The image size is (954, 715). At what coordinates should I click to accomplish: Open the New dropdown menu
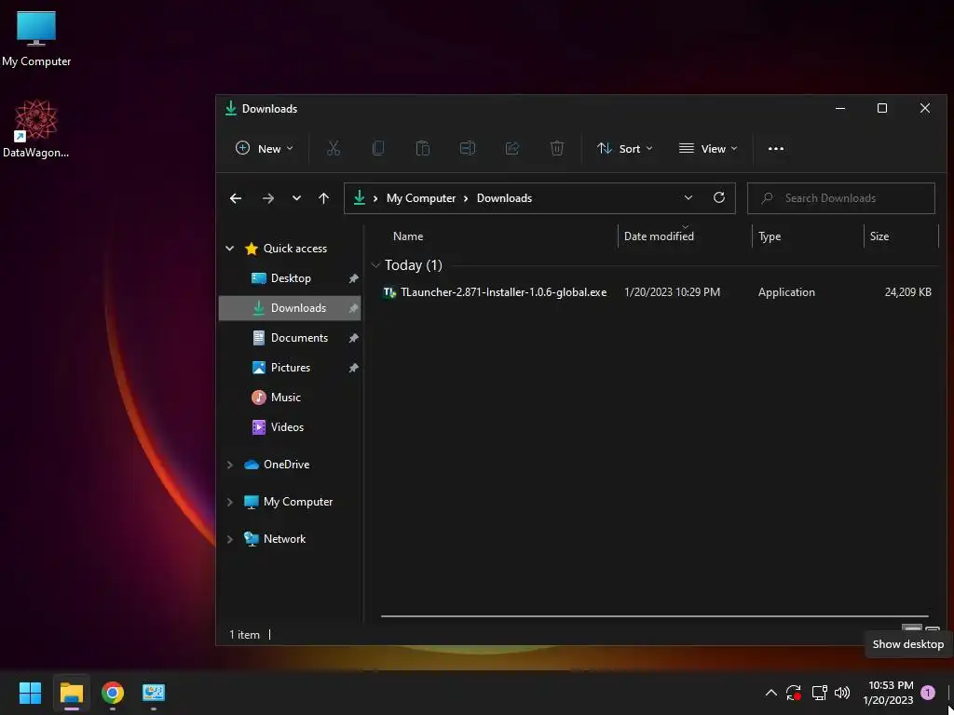(x=264, y=148)
